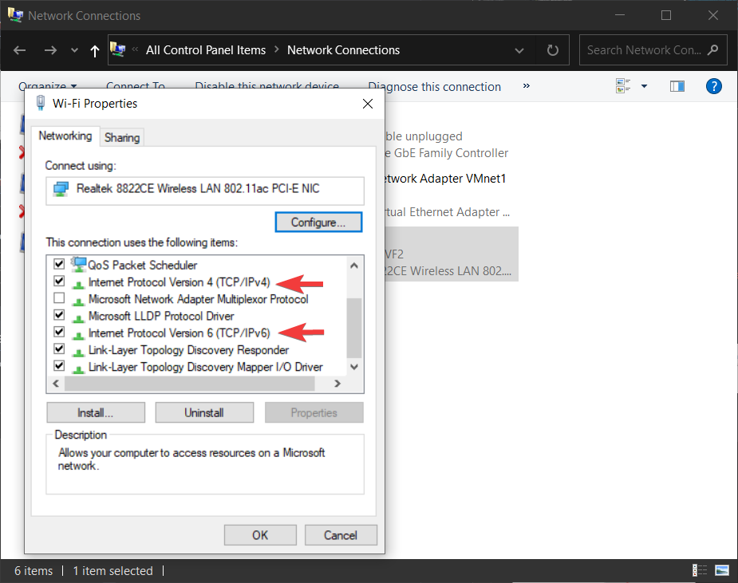Select Network Connections breadcrumb
The image size is (738, 583).
click(x=343, y=50)
